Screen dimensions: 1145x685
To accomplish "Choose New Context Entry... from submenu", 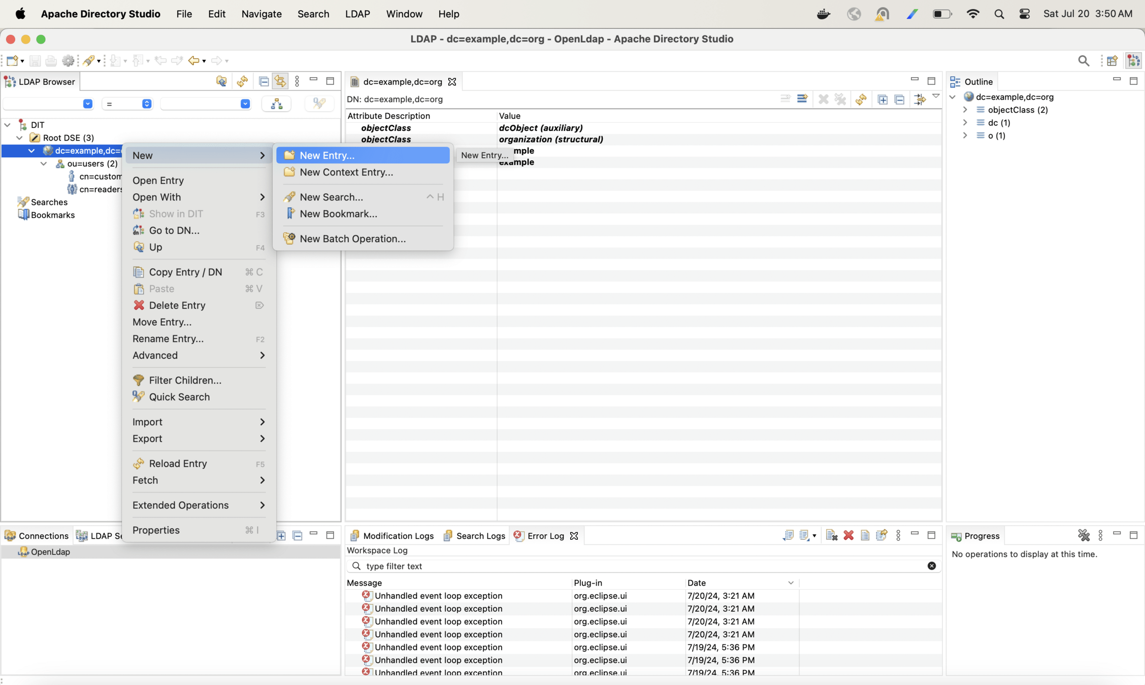I will [x=346, y=172].
